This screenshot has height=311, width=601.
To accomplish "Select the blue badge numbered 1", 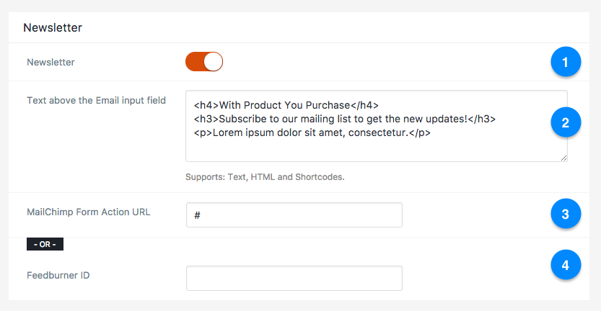I will [x=566, y=62].
